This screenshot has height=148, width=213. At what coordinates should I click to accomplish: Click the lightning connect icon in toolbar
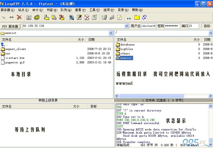point(4,17)
